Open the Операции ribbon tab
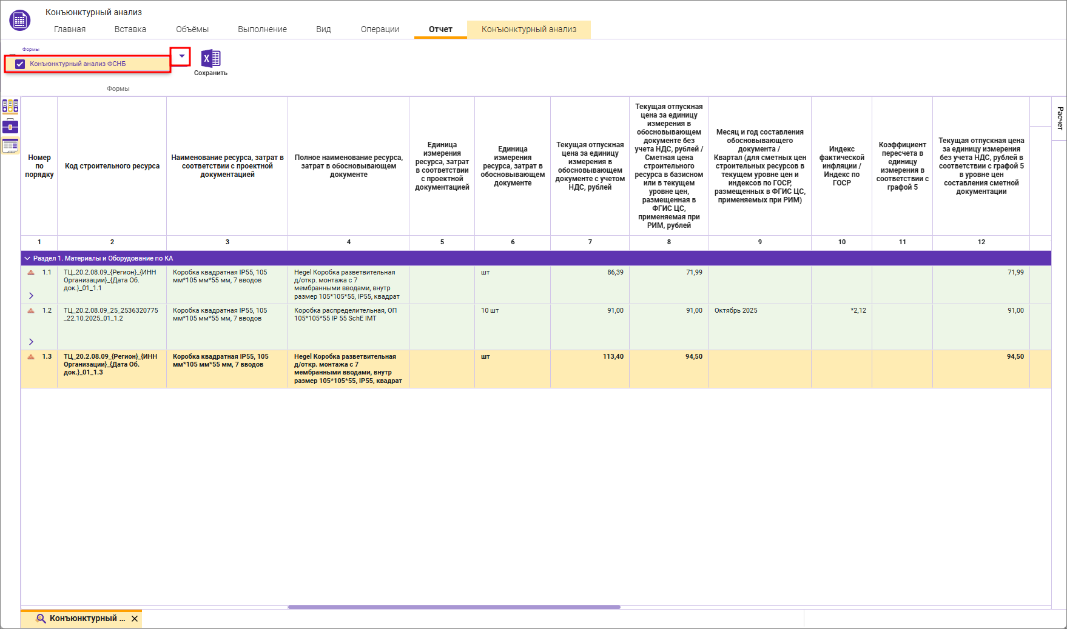The height and width of the screenshot is (629, 1067). (380, 29)
